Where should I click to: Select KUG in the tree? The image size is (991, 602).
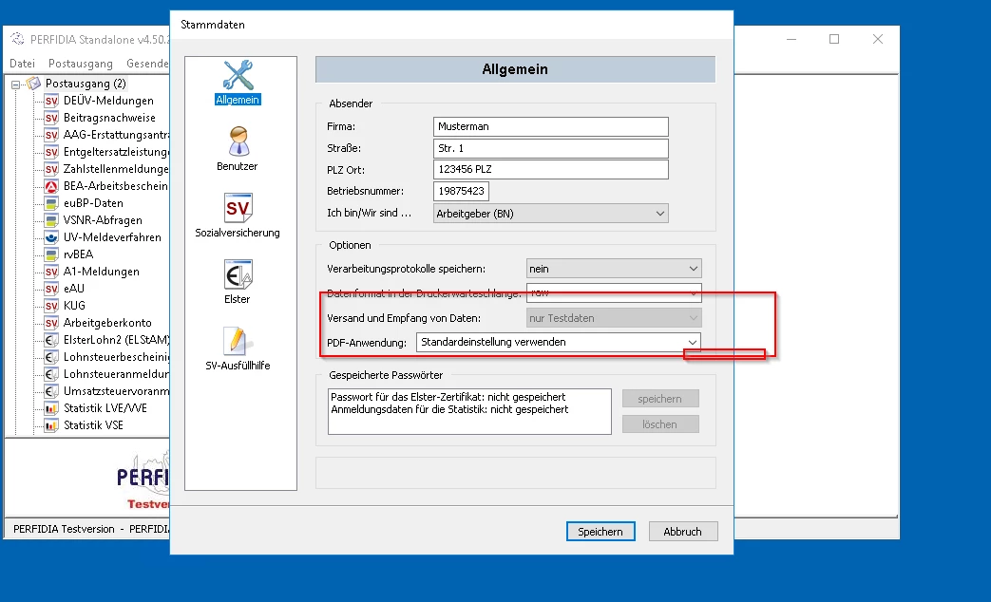click(x=74, y=306)
